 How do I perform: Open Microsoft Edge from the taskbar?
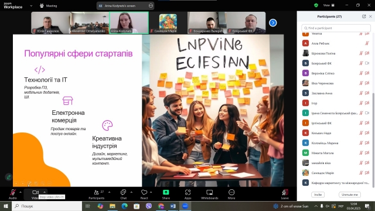coord(124,206)
